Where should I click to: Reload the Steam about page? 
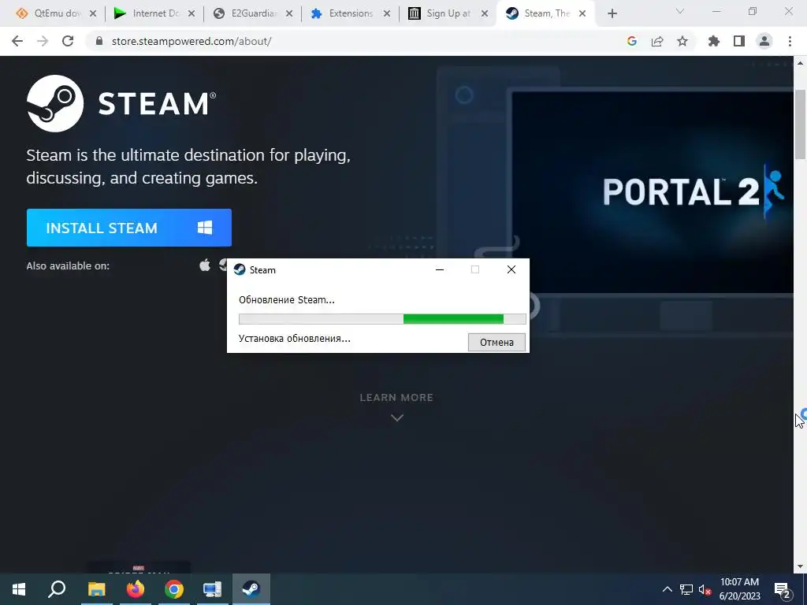[x=68, y=41]
